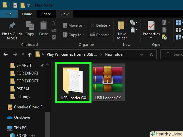This screenshot has height=137, width=183.
Task: Click the navigation pane scrollbar thumb
Action: [48, 124]
